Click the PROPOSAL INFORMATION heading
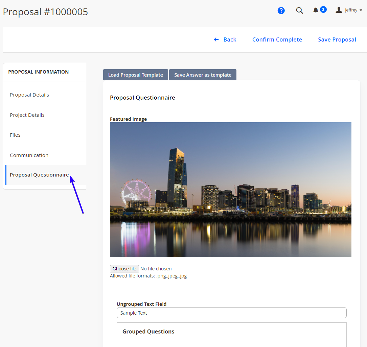Screen dimensions: 367x347 [38, 72]
